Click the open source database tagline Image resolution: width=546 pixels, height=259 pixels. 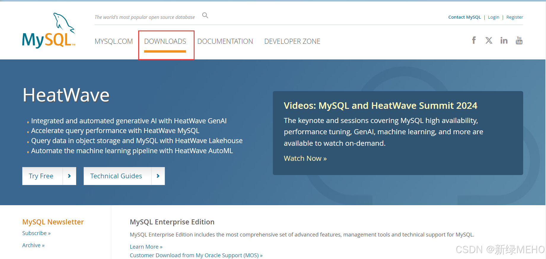click(x=145, y=17)
